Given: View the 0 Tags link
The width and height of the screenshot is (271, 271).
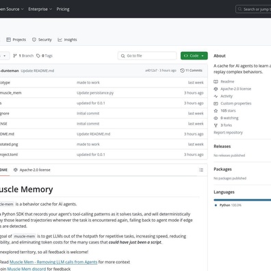Looking at the screenshot, I should [x=44, y=55].
